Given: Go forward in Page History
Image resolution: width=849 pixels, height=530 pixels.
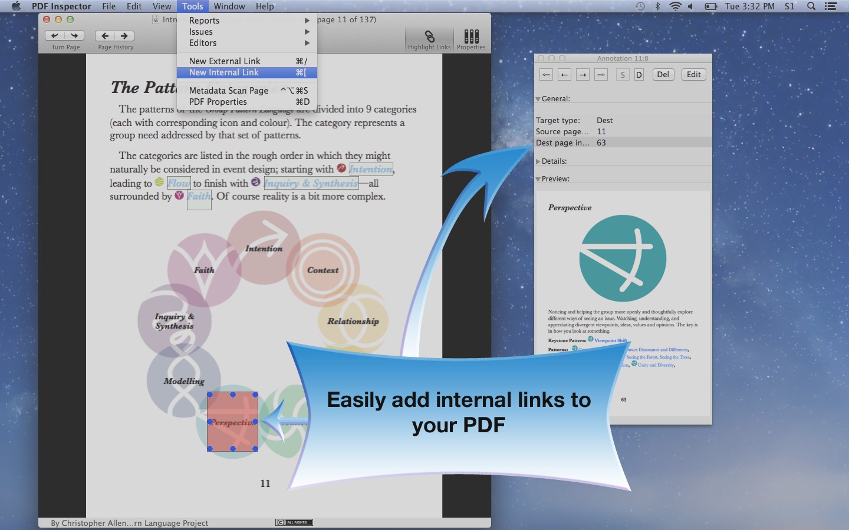Looking at the screenshot, I should 124,35.
